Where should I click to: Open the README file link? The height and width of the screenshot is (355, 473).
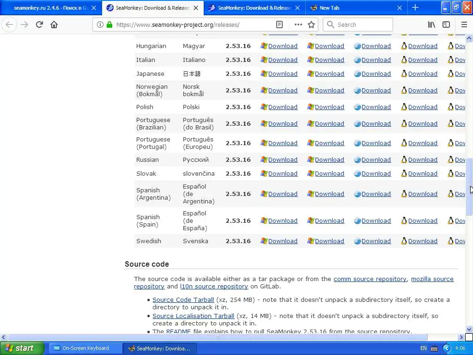coord(178,331)
